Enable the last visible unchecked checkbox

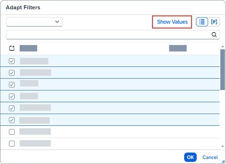click(12, 144)
